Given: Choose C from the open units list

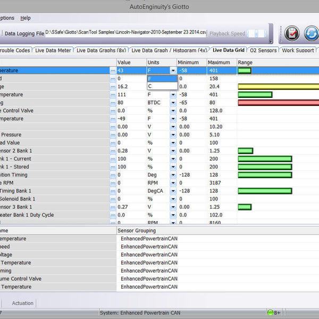Looking at the screenshot, I should (162, 86).
